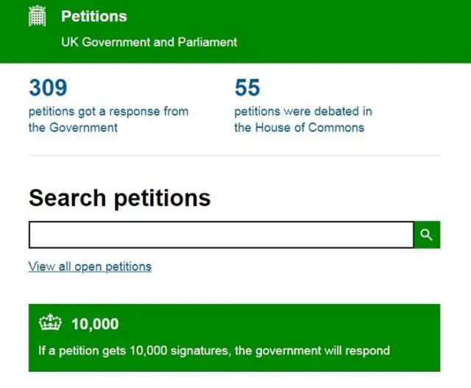This screenshot has width=471, height=388.
Task: Click the 10,000 signature threshold number
Action: (95, 325)
